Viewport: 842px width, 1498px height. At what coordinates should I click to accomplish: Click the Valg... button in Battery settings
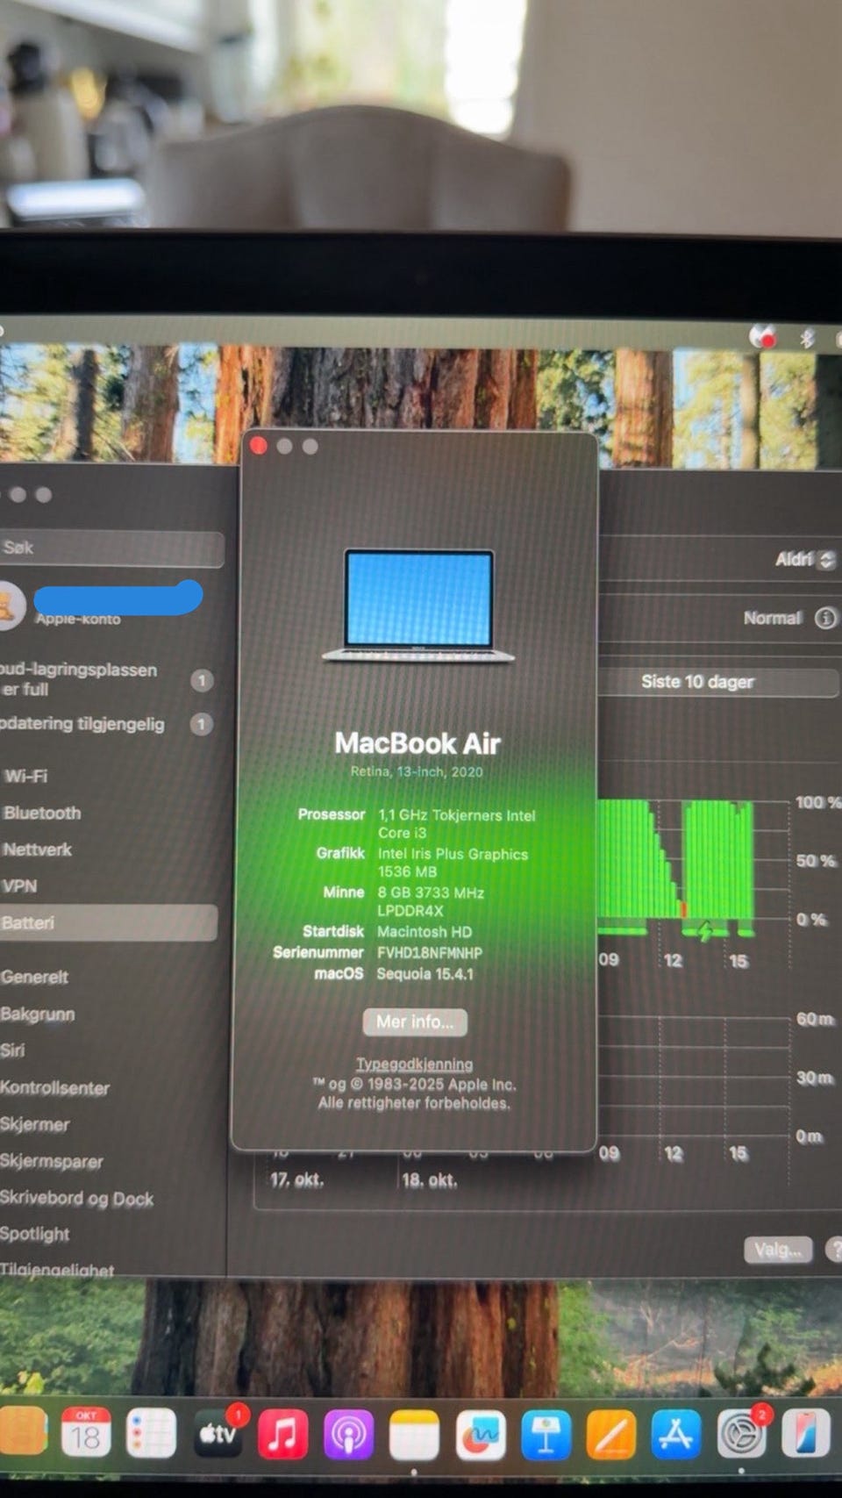click(x=778, y=1250)
